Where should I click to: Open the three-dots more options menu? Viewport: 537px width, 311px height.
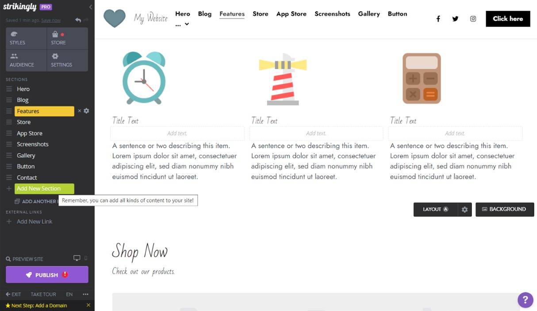coord(85,294)
